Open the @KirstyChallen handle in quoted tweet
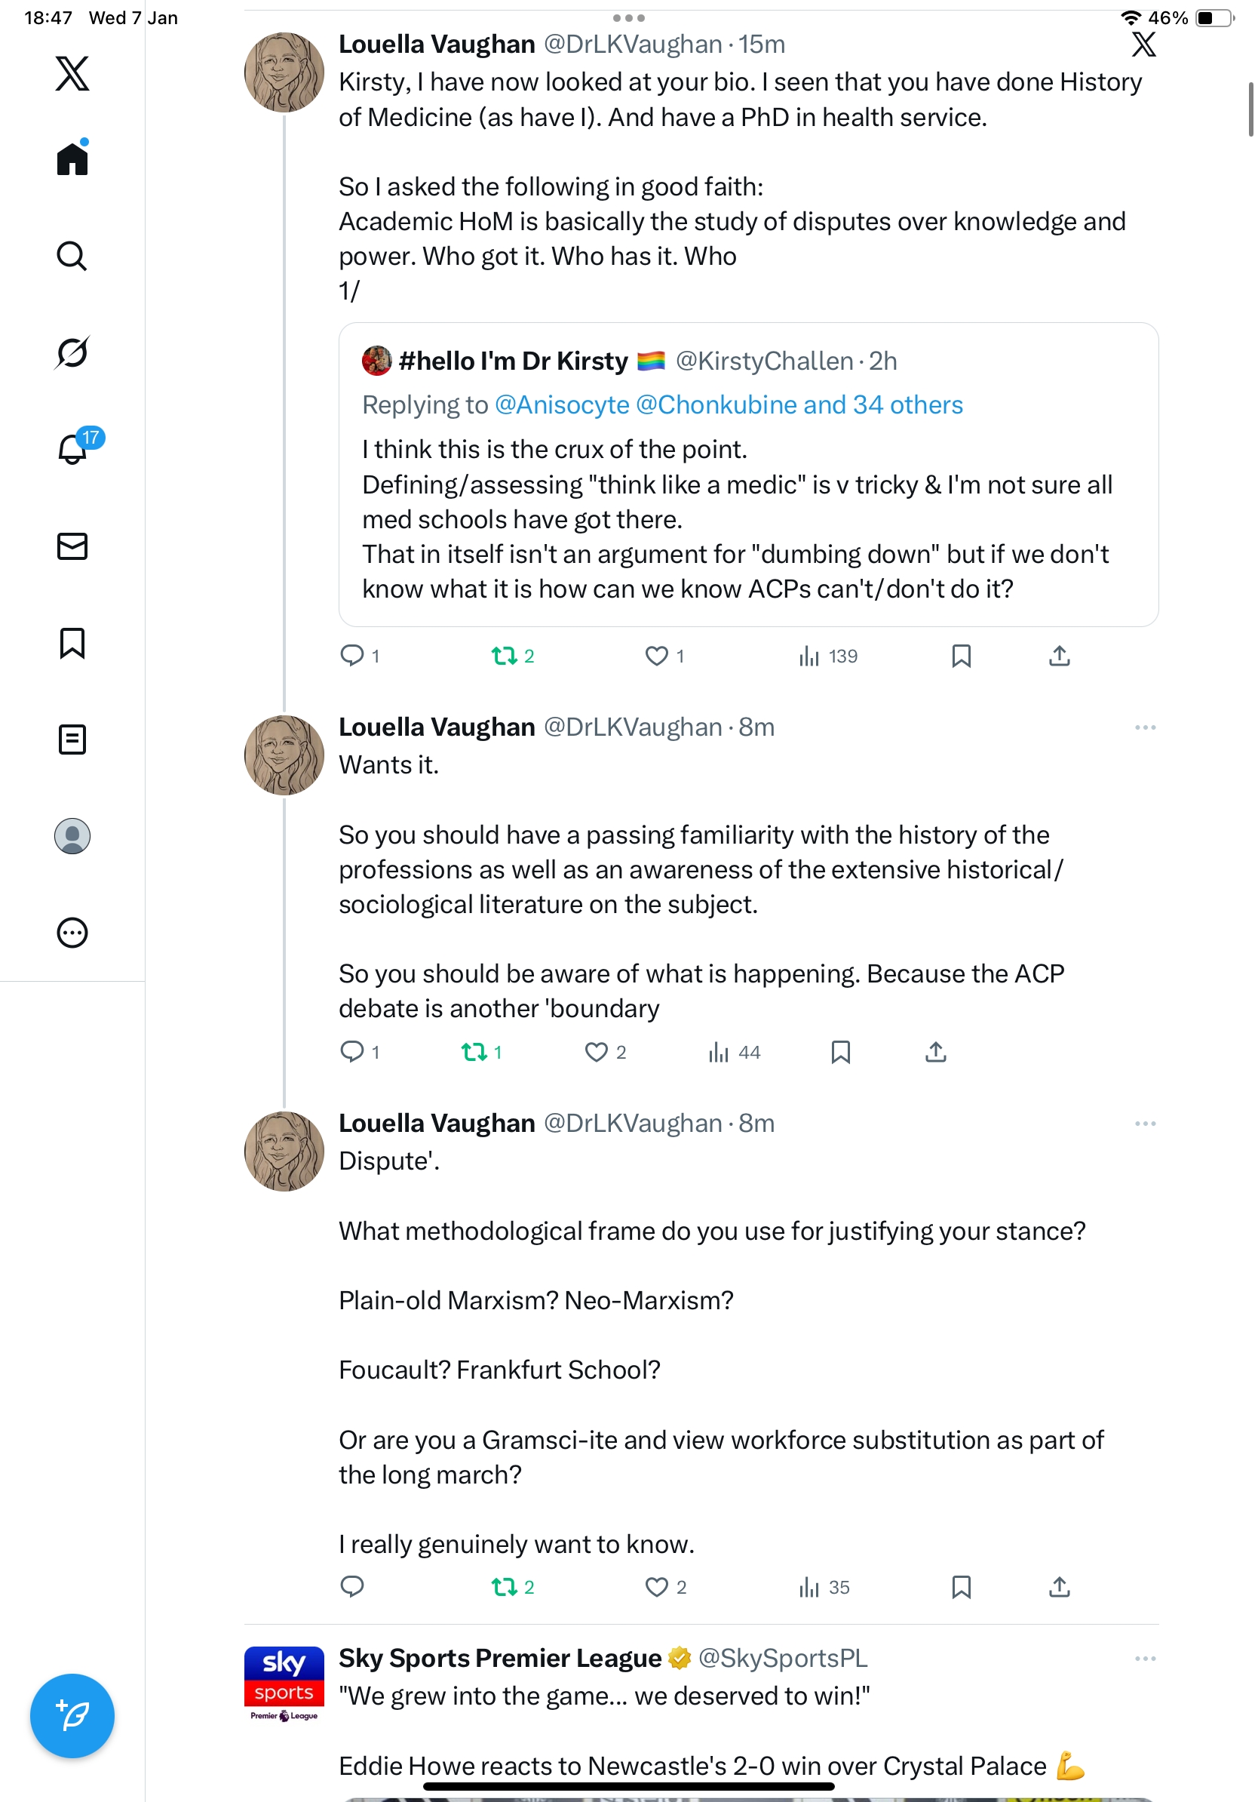Screen dimensions: 1258x1802 click(764, 361)
